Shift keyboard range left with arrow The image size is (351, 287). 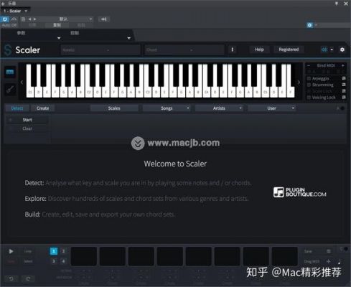coord(22,83)
